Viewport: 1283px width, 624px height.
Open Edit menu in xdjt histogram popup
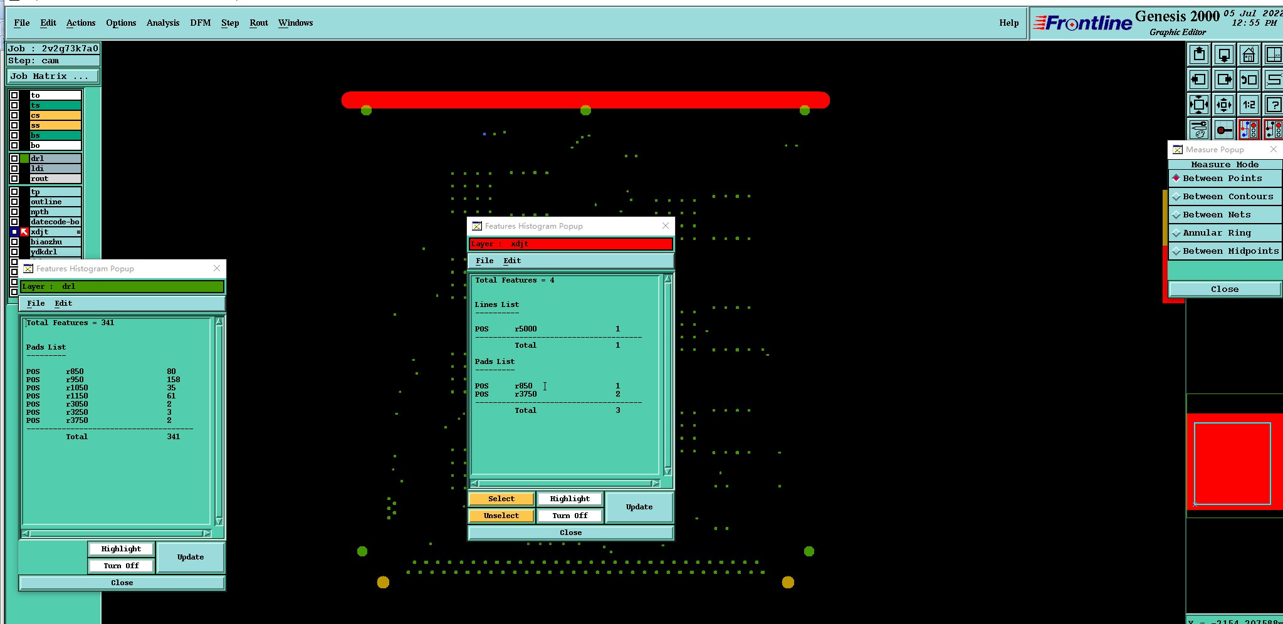pyautogui.click(x=512, y=261)
